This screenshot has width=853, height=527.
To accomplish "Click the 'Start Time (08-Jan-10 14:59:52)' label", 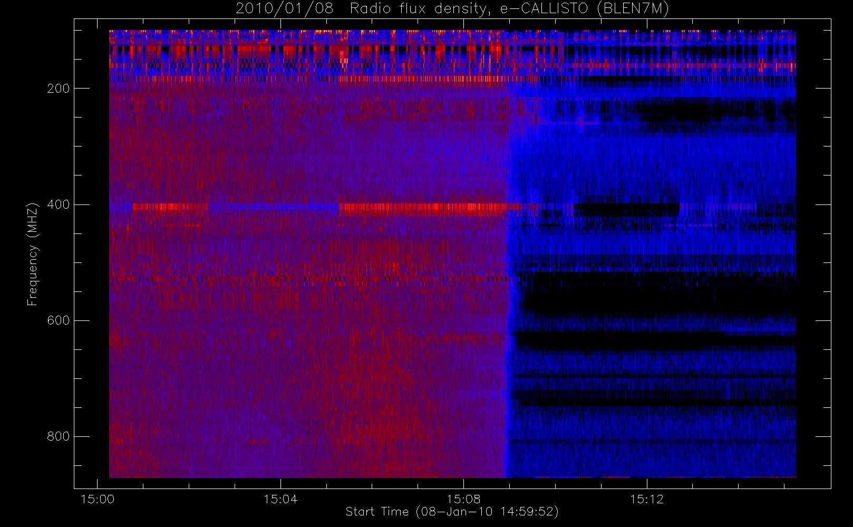I will coord(452,512).
